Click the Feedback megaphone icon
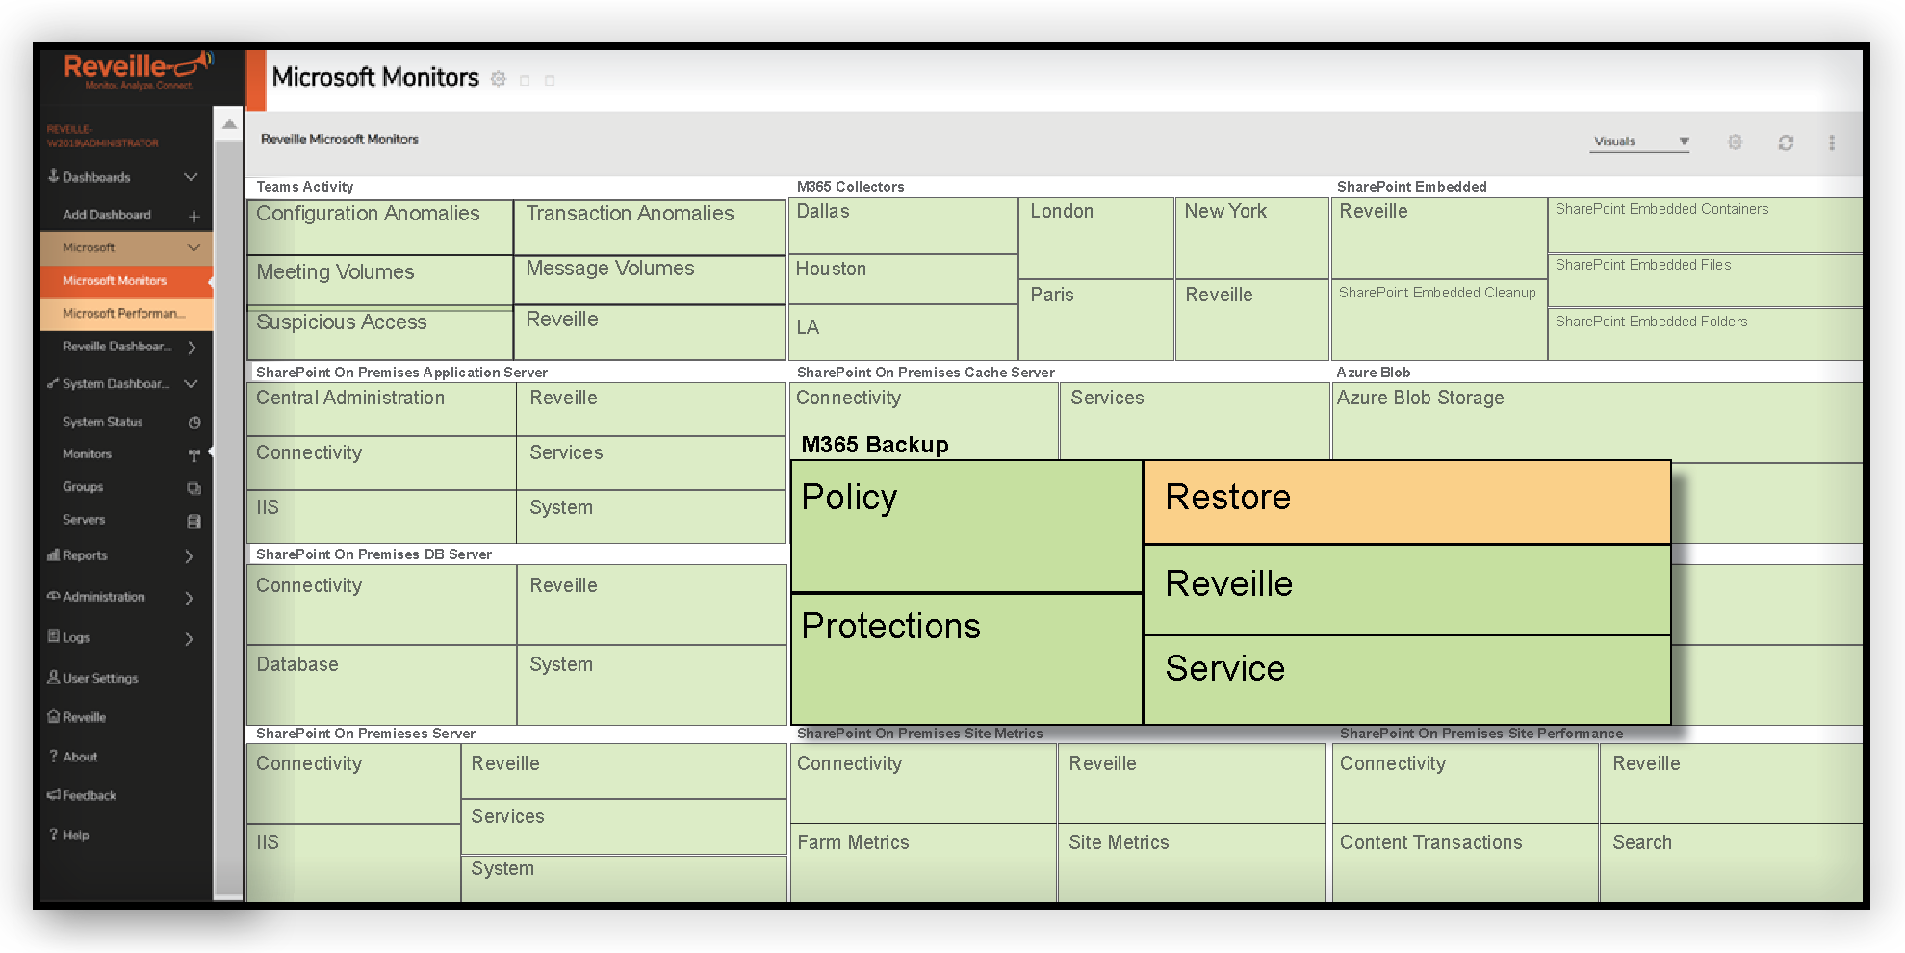 point(54,795)
